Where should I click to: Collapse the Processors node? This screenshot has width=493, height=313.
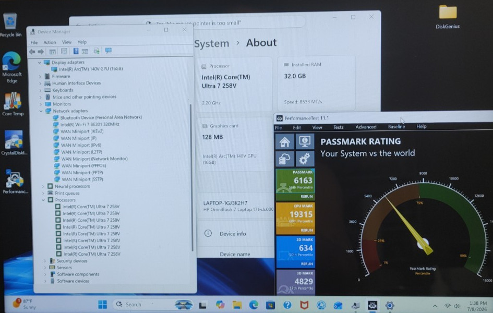pyautogui.click(x=43, y=200)
